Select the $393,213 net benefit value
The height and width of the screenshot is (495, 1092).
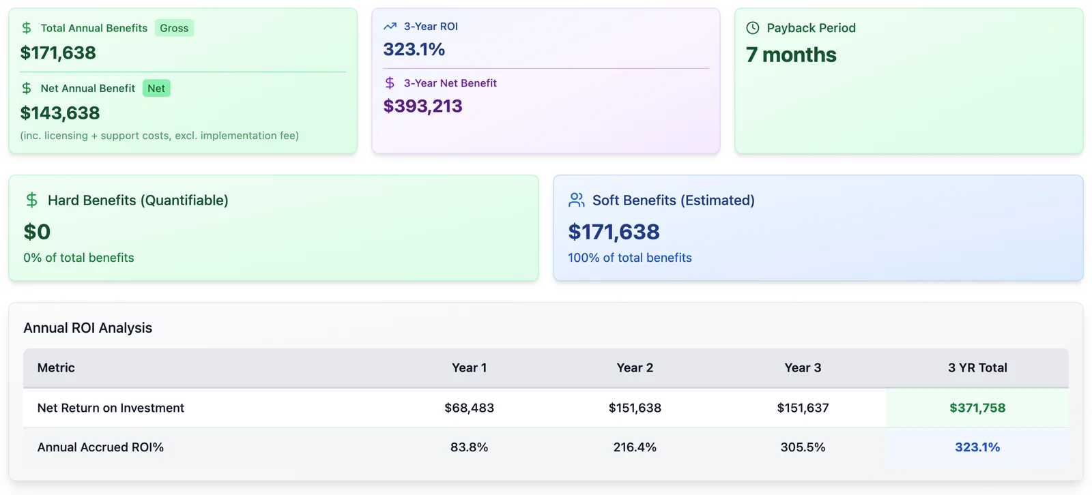[423, 106]
